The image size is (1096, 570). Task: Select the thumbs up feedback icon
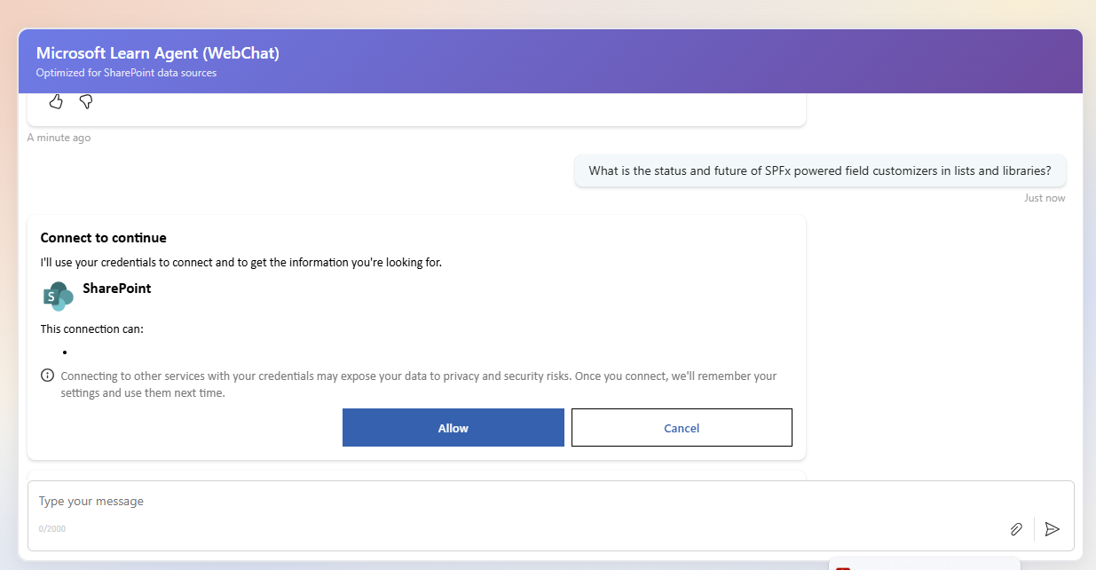pyautogui.click(x=56, y=101)
